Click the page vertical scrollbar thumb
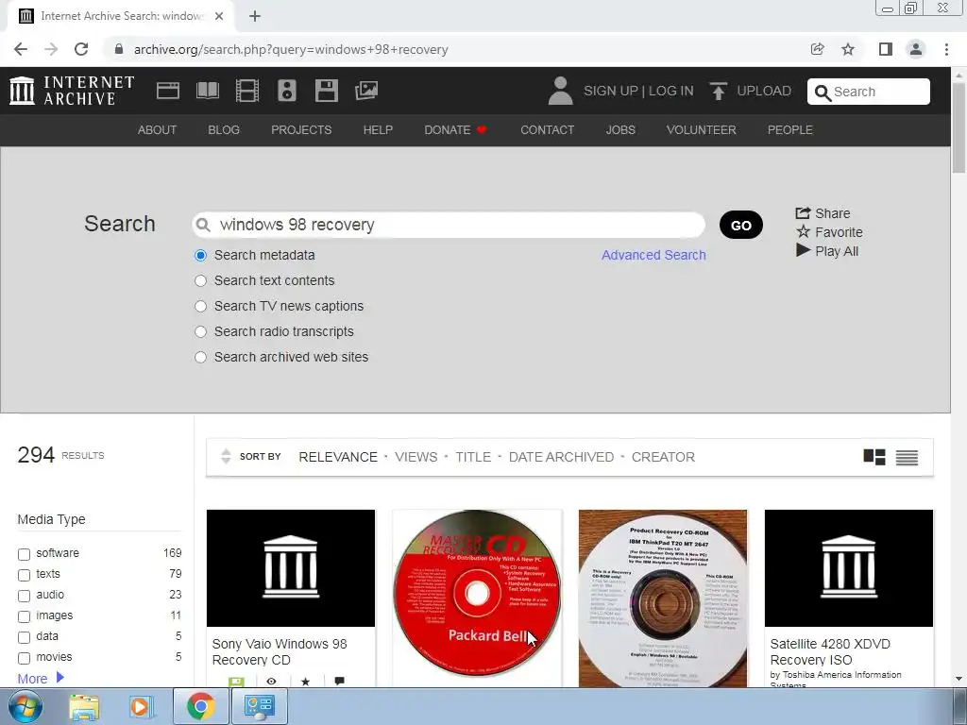Viewport: 967px width, 725px height. click(959, 128)
